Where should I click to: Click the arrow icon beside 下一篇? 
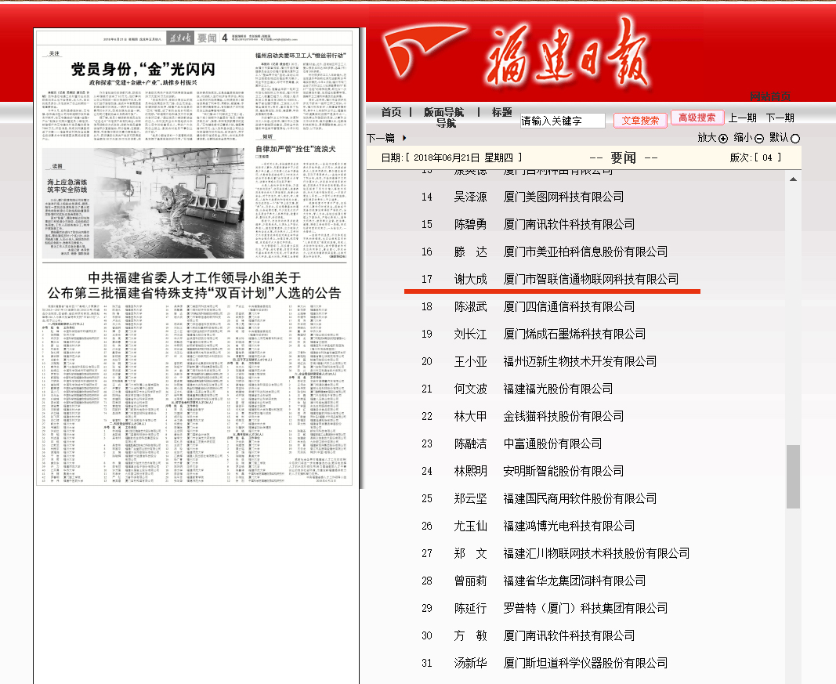pyautogui.click(x=404, y=138)
